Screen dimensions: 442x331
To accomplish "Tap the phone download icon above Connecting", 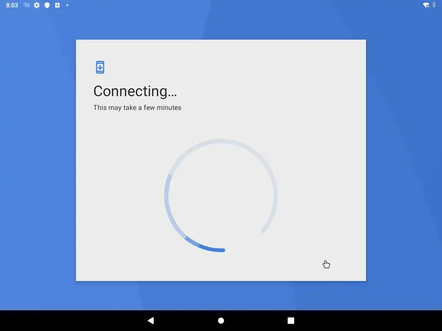I will (100, 67).
